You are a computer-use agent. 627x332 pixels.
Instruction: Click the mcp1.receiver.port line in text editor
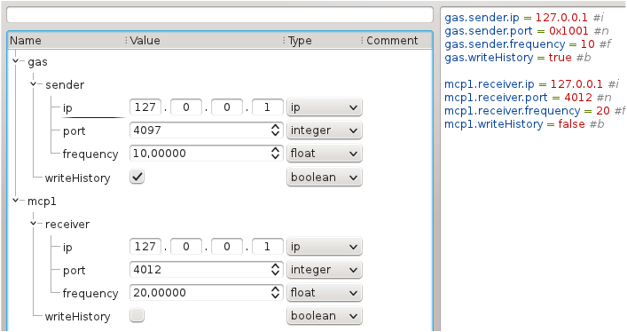coord(528,98)
